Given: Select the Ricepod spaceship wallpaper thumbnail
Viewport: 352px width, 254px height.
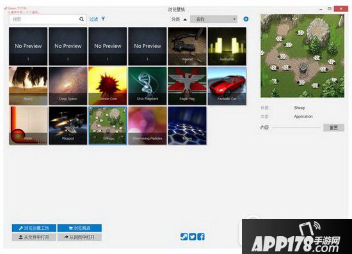Looking at the screenshot, I should pos(68,126).
